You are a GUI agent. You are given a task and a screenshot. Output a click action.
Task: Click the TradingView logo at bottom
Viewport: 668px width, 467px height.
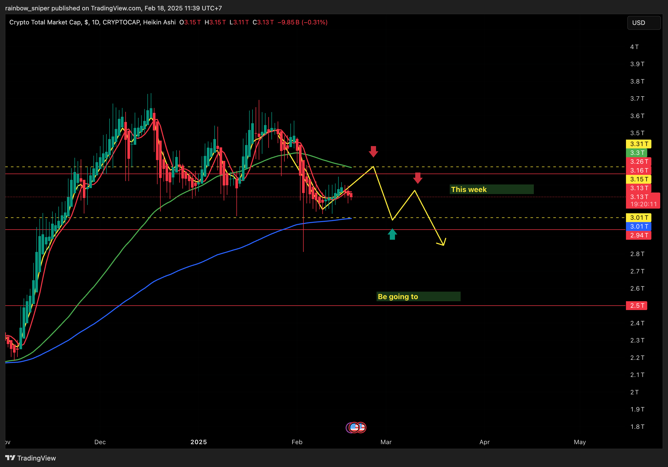31,458
